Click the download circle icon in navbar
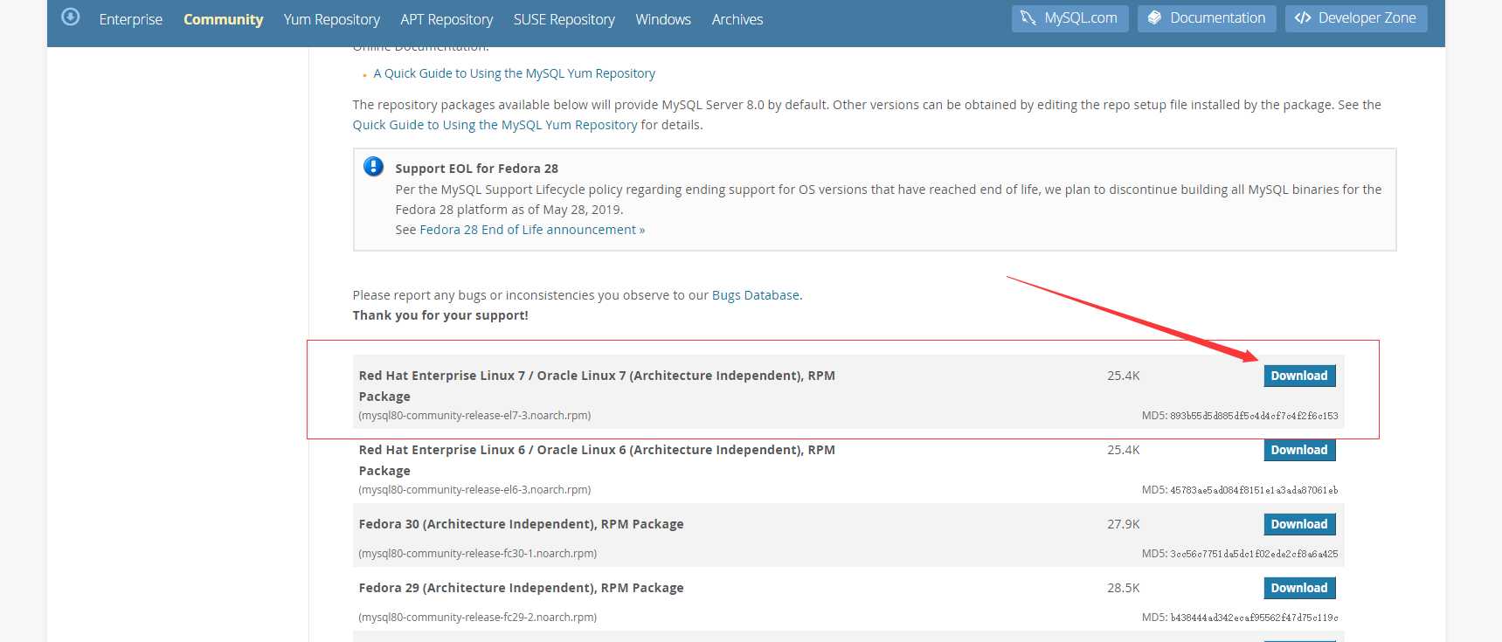This screenshot has width=1502, height=642. [x=71, y=17]
